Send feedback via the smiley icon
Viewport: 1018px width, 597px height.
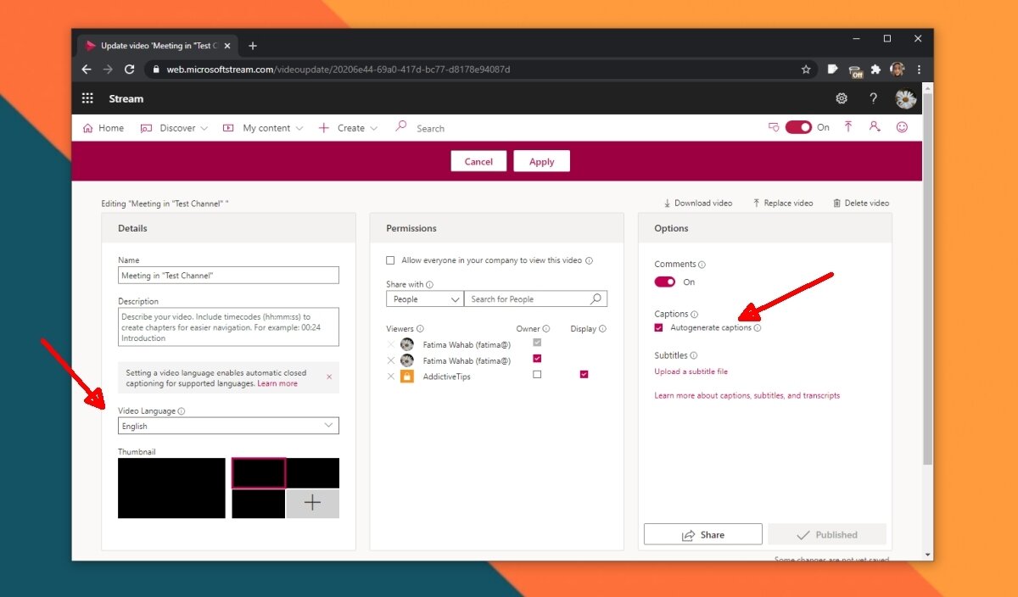(x=902, y=127)
